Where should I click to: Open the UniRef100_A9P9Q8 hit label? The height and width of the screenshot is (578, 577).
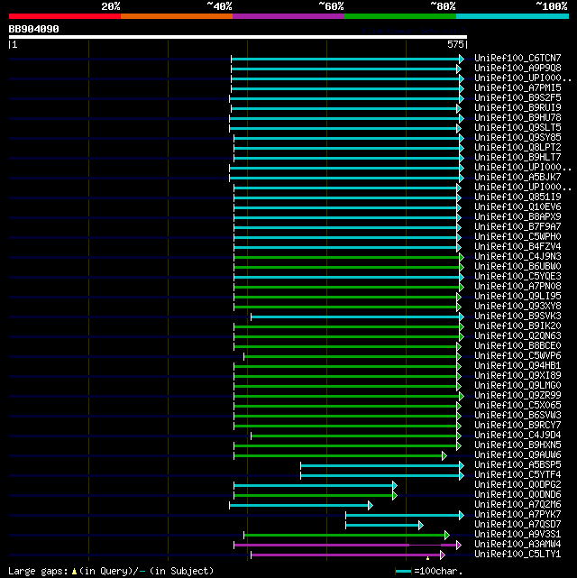click(517, 69)
